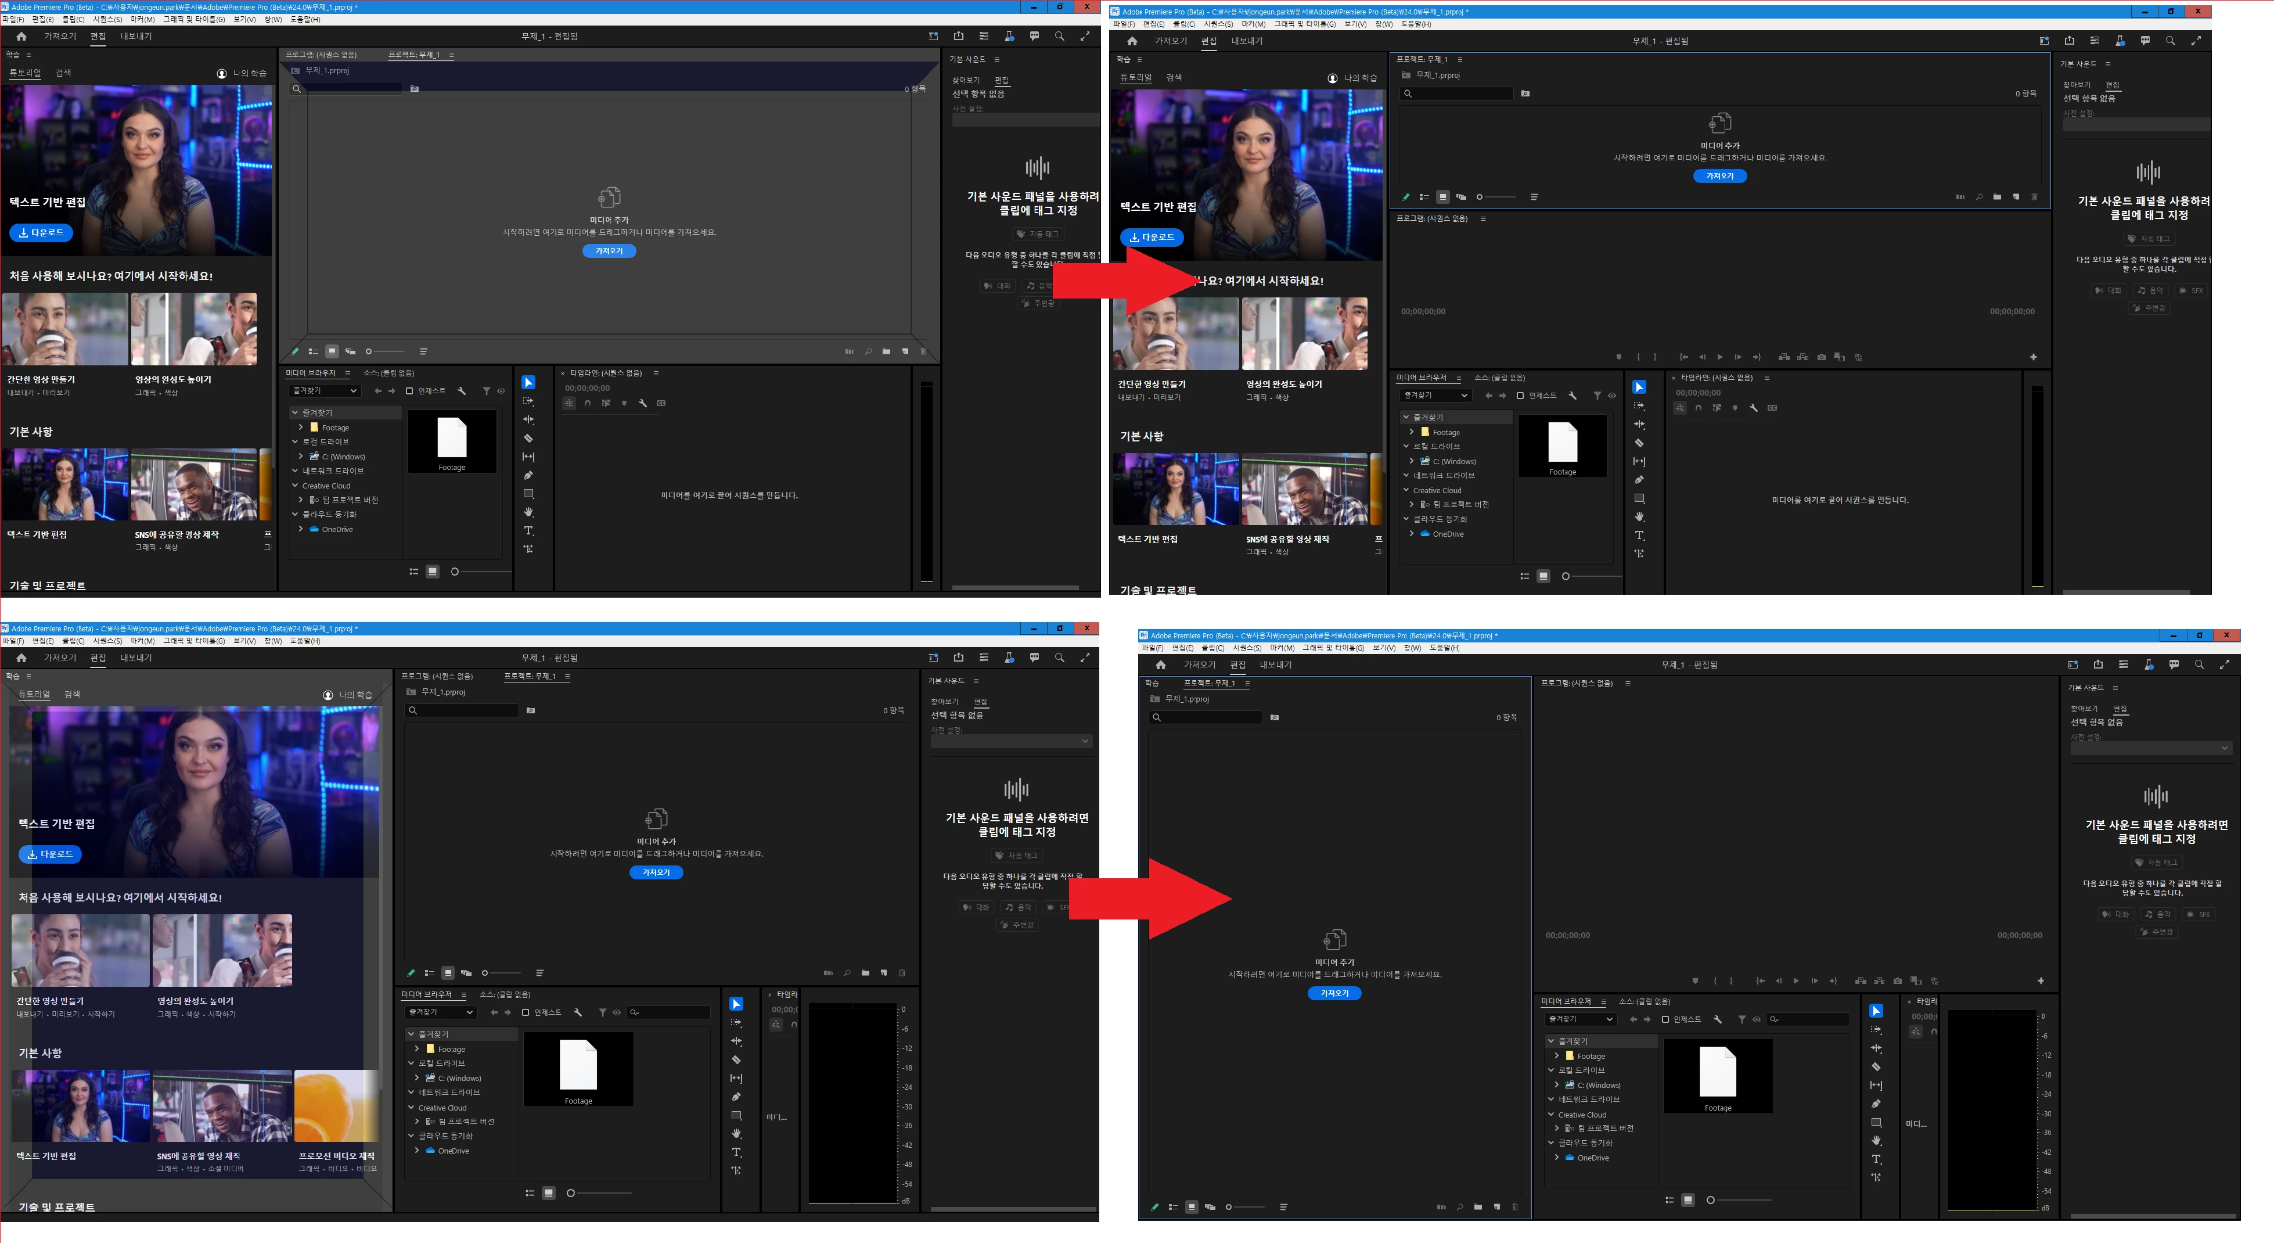Screen dimensions: 2274x1243
Task: Toggle timeline snap magnet in top-right window
Action: (1699, 408)
